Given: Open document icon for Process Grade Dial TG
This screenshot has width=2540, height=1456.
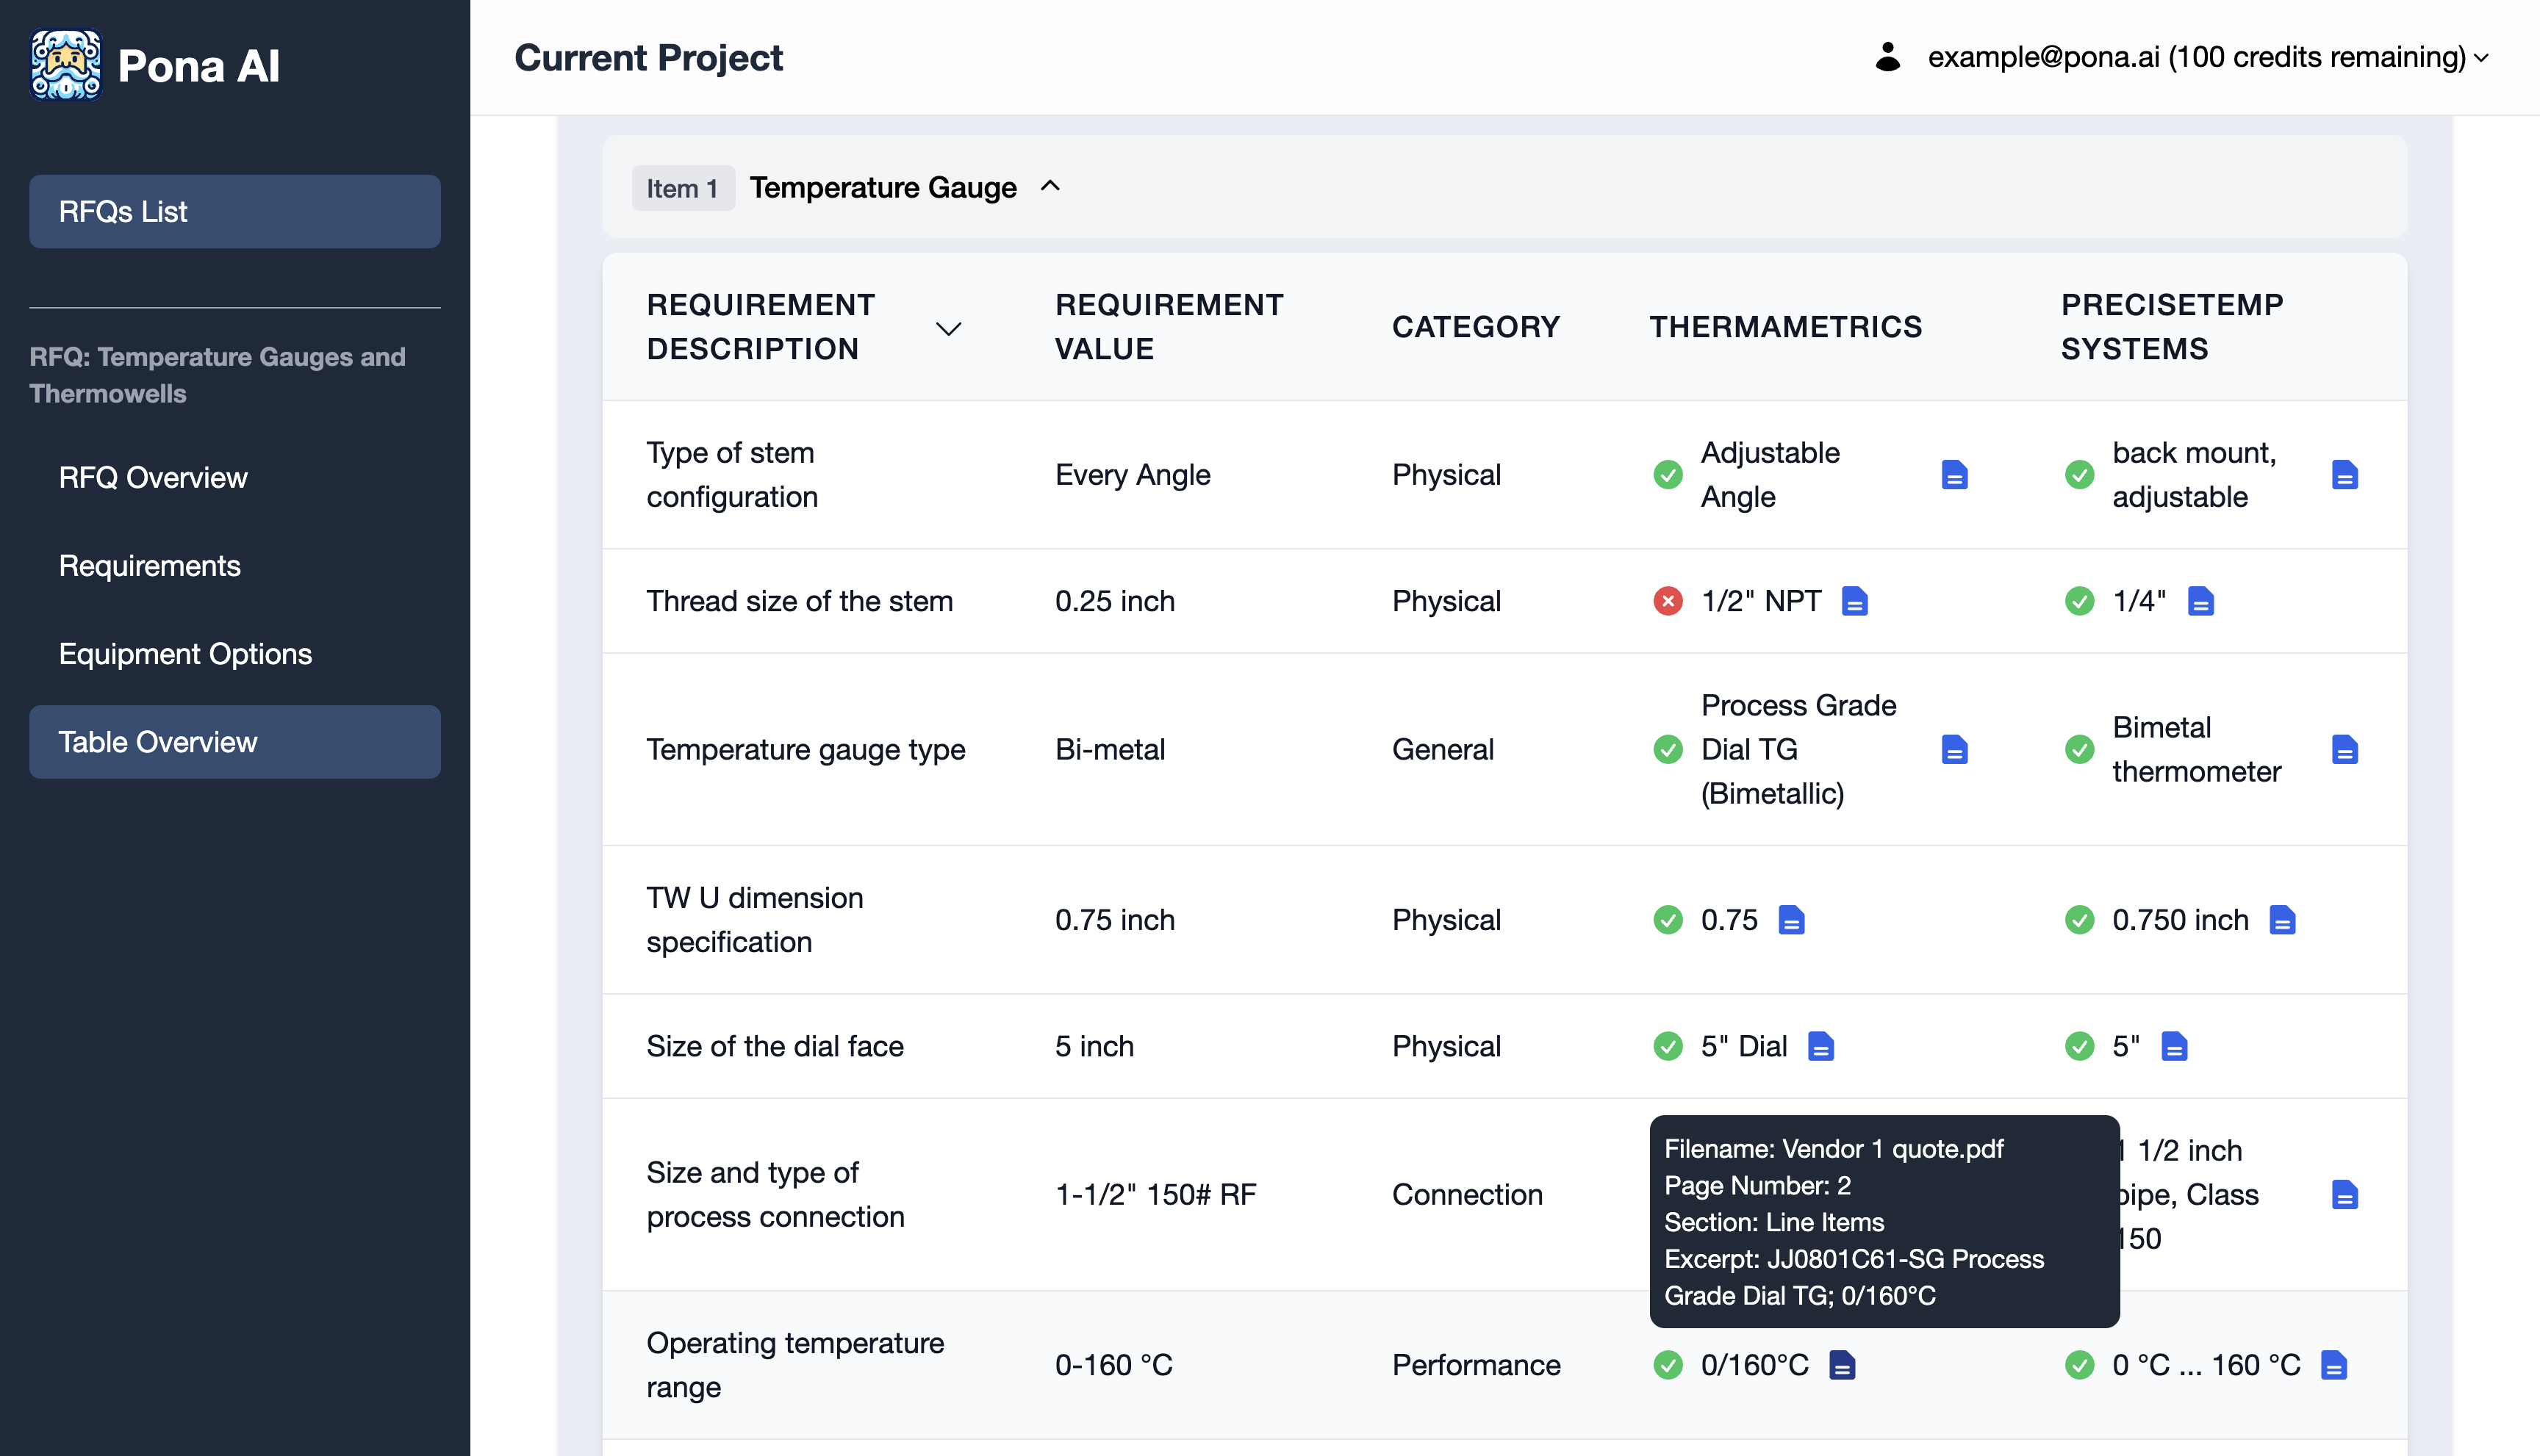Looking at the screenshot, I should coord(1954,749).
